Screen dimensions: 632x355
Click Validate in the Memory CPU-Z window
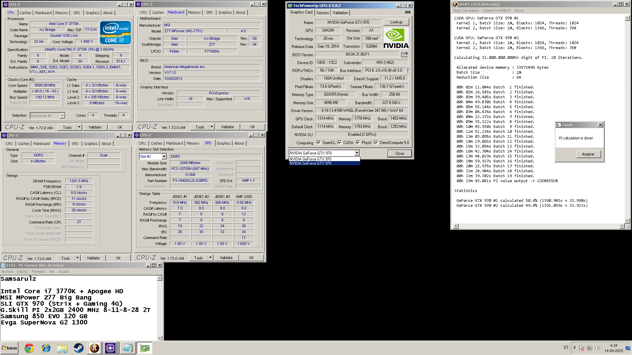coord(93,258)
